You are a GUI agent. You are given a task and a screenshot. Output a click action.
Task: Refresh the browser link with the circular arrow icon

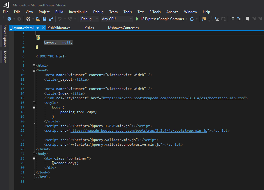(192, 19)
